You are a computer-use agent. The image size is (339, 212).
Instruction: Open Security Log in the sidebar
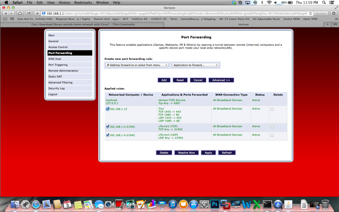[70, 88]
